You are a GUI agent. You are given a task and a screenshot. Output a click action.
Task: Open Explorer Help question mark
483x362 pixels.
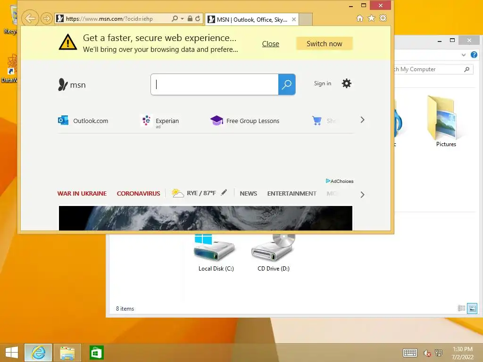474,55
